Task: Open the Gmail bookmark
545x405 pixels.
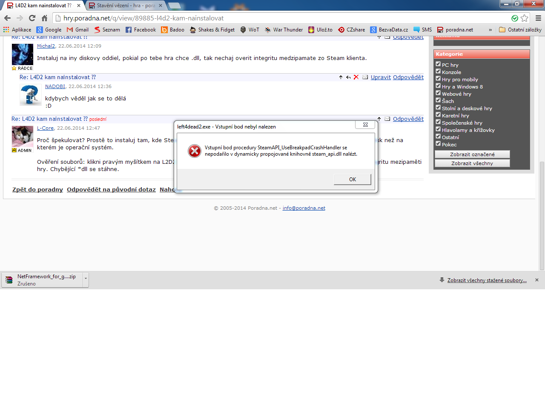Action: pyautogui.click(x=77, y=30)
